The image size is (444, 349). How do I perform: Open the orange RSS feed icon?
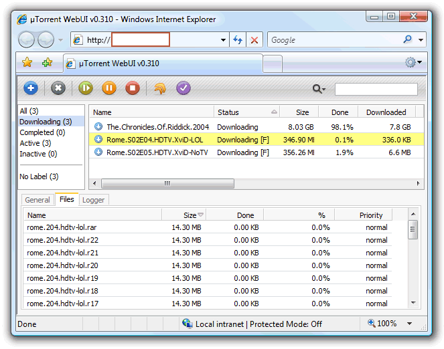click(x=160, y=88)
